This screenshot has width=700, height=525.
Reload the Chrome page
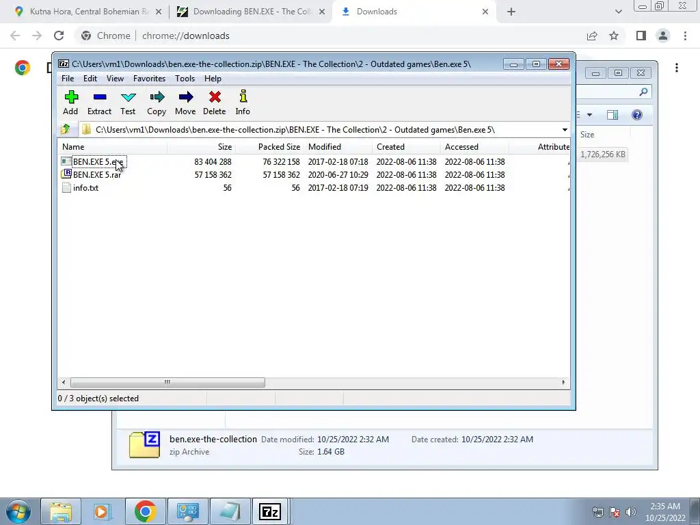click(59, 36)
